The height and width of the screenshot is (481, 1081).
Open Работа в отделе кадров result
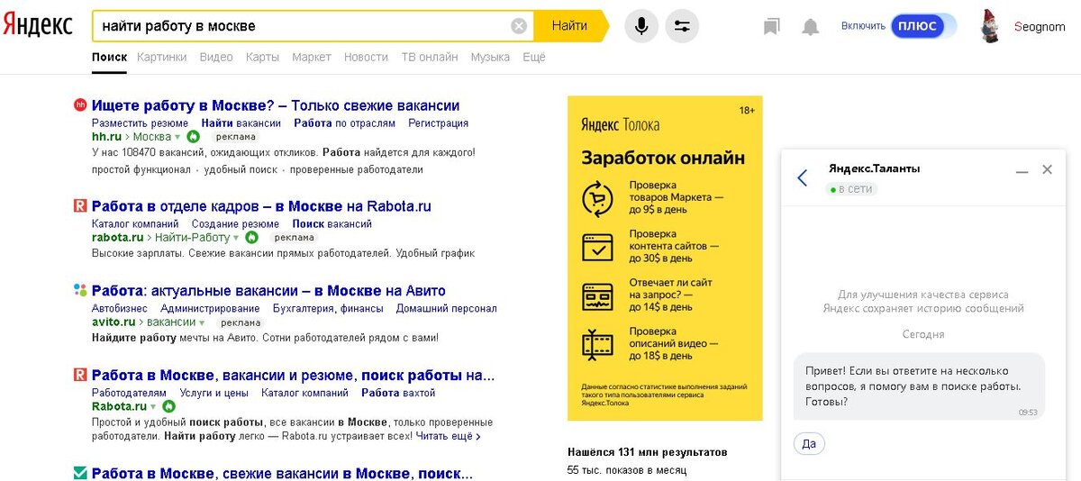[261, 206]
